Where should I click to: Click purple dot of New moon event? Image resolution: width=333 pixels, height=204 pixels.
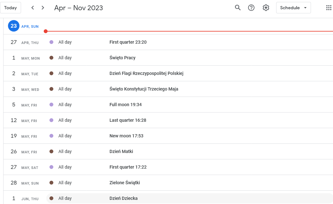tap(51, 136)
